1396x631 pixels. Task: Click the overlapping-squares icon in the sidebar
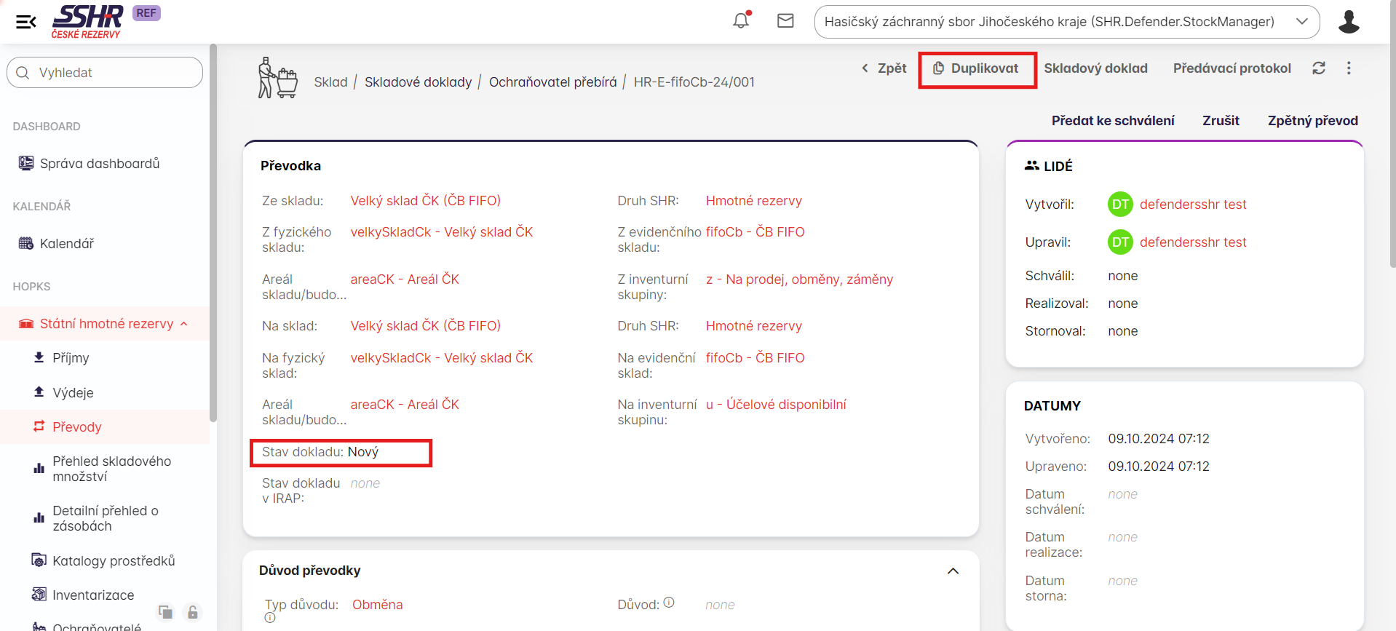tap(166, 612)
